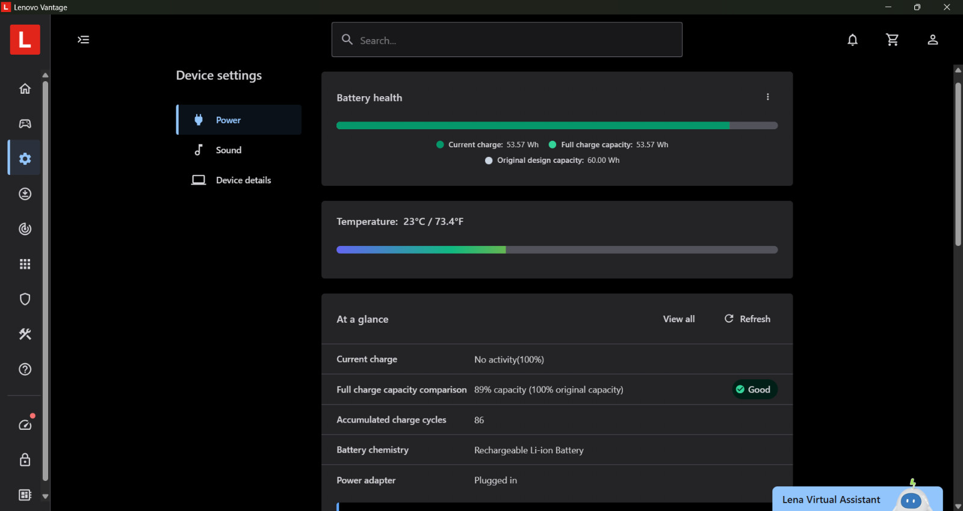Open the performance boost speedometer icon

coord(25,424)
